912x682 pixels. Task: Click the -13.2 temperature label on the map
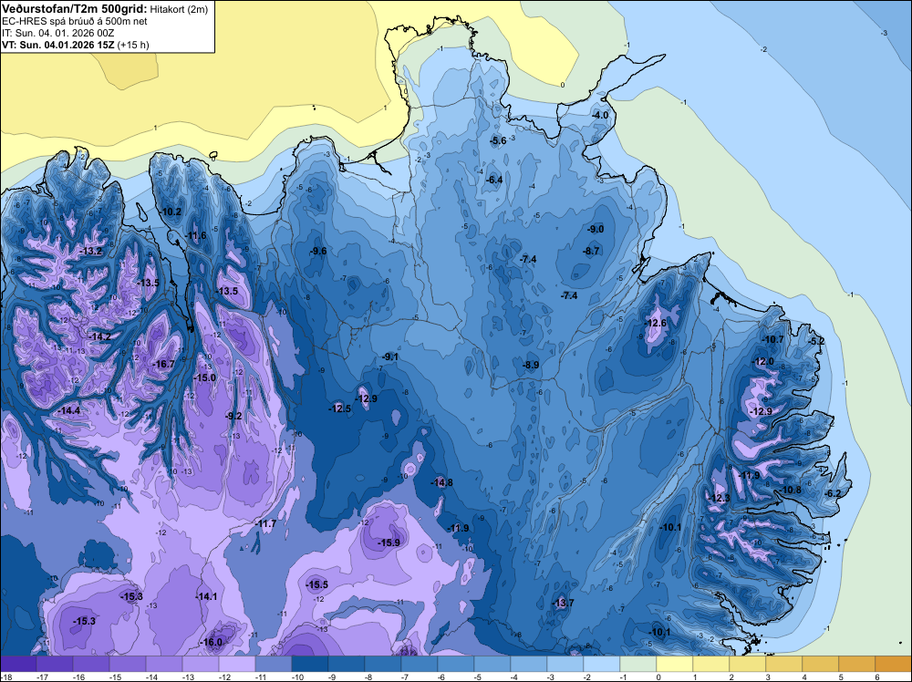coord(90,251)
